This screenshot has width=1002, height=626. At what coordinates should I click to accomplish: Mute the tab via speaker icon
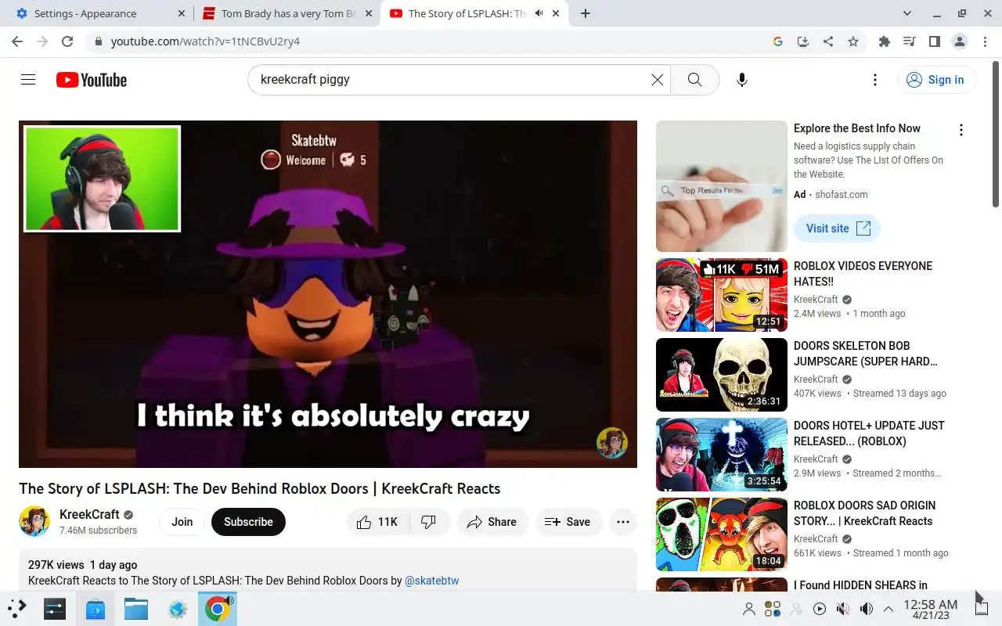(x=539, y=13)
